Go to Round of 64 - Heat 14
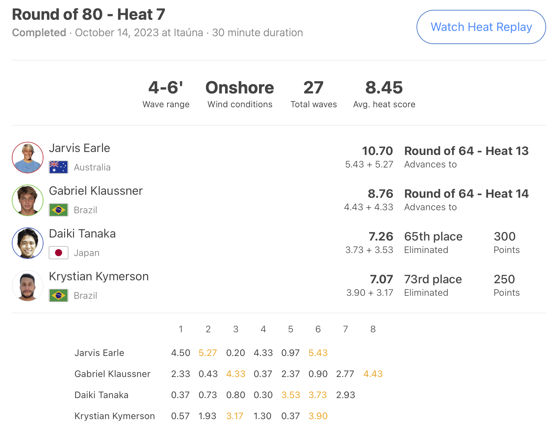558x429 pixels. [x=466, y=194]
